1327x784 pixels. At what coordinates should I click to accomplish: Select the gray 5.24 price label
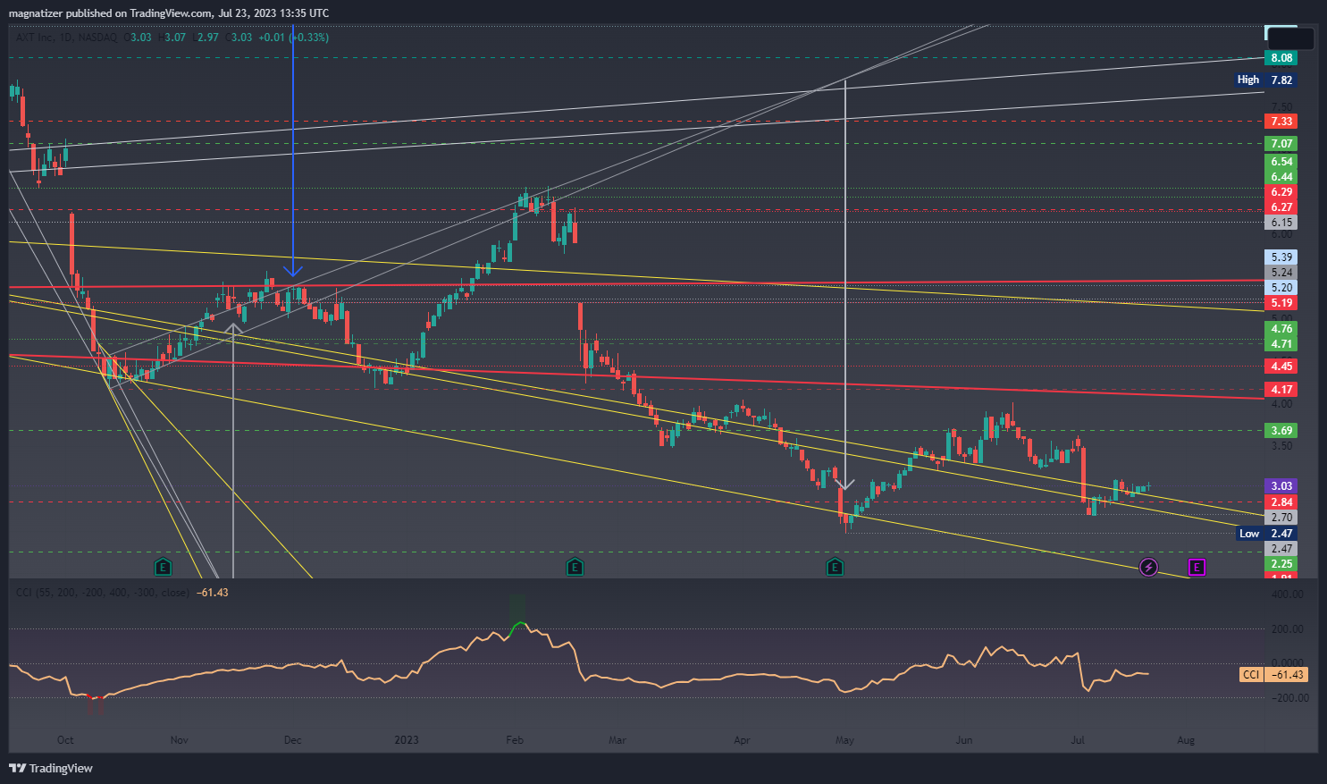(1281, 273)
